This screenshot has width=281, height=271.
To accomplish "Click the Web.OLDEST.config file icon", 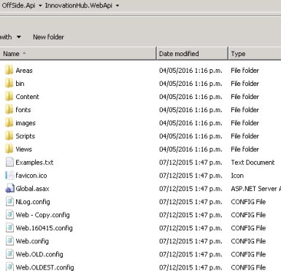I will click(9, 267).
